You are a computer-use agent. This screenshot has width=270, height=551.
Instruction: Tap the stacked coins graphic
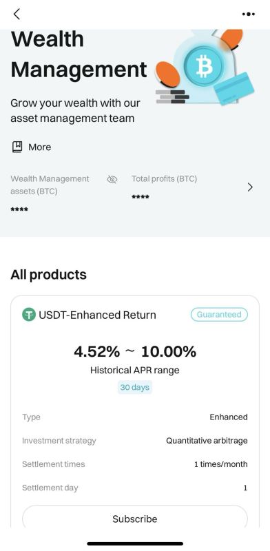pyautogui.click(x=172, y=96)
